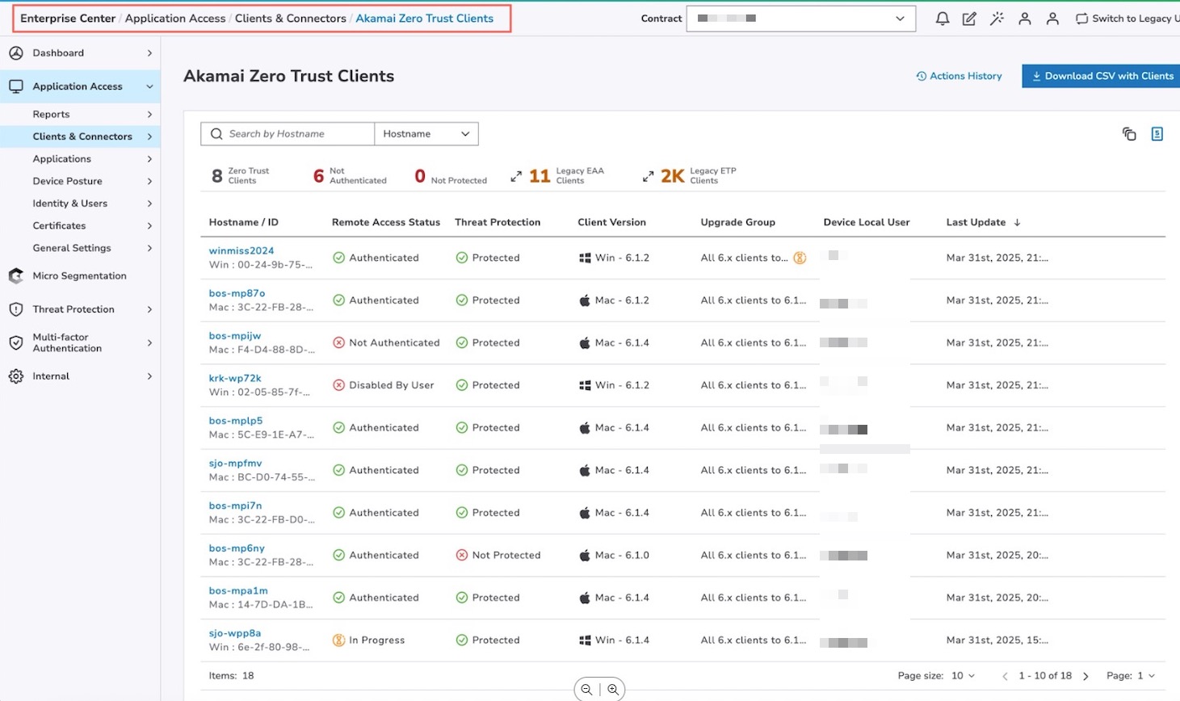Open the Hostname search filter dropdown
This screenshot has width=1180, height=701.
coord(426,134)
